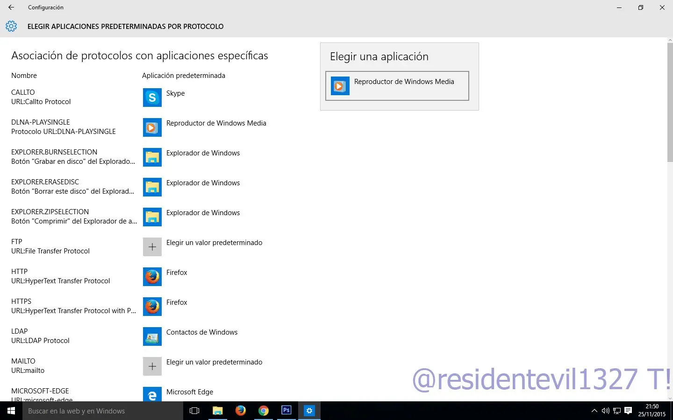Open the Windows Start menu
Viewport: 673px width, 420px height.
(11, 411)
